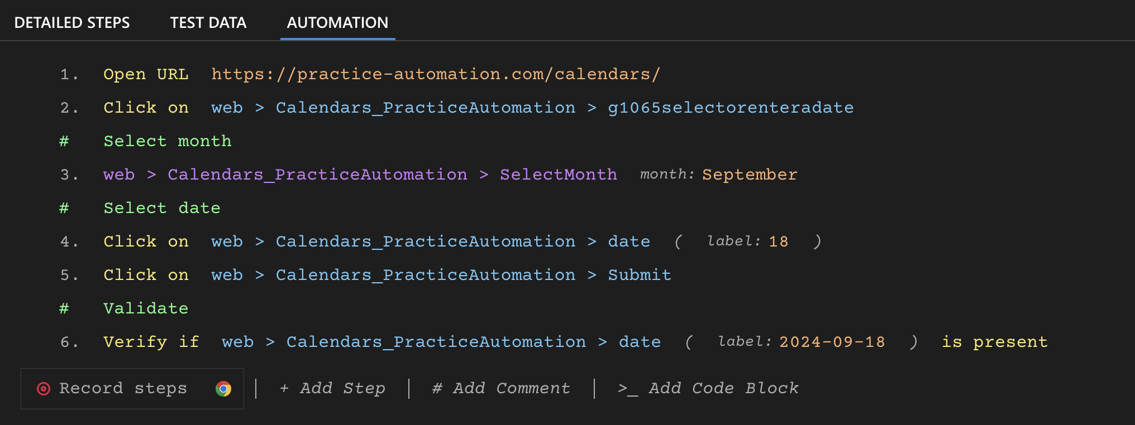Select the 'Validate' comment line

coord(146,308)
